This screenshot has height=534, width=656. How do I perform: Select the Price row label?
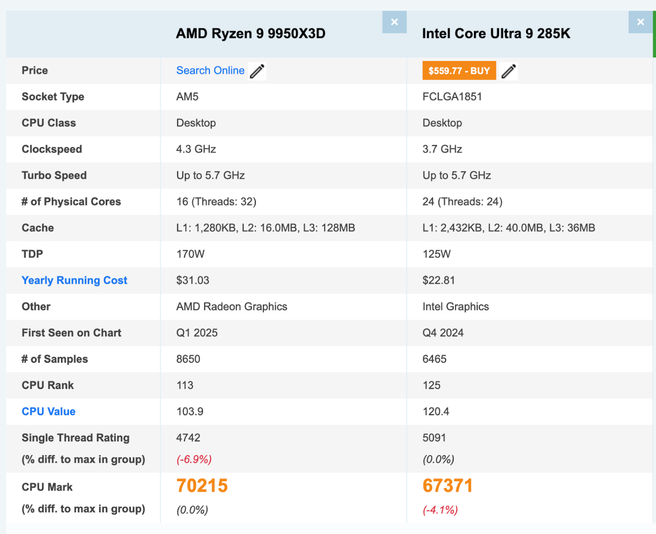34,71
